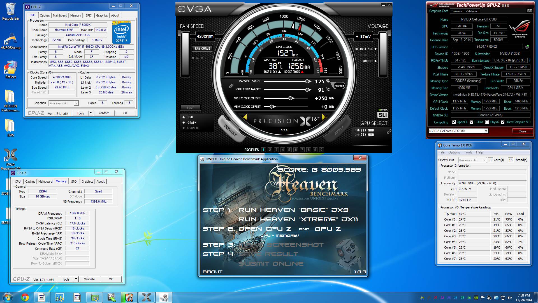
Task: Select first GTX 980 in GPU Select
Action: click(x=365, y=130)
